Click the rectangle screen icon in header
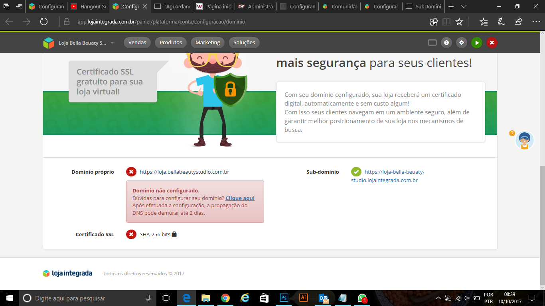545x306 pixels. point(432,43)
